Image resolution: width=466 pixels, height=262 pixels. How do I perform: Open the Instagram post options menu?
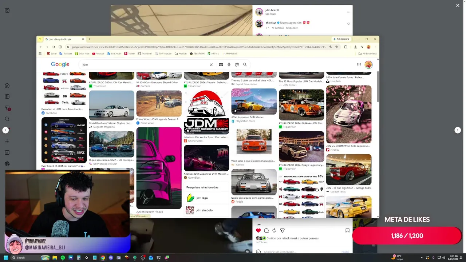[x=348, y=12]
